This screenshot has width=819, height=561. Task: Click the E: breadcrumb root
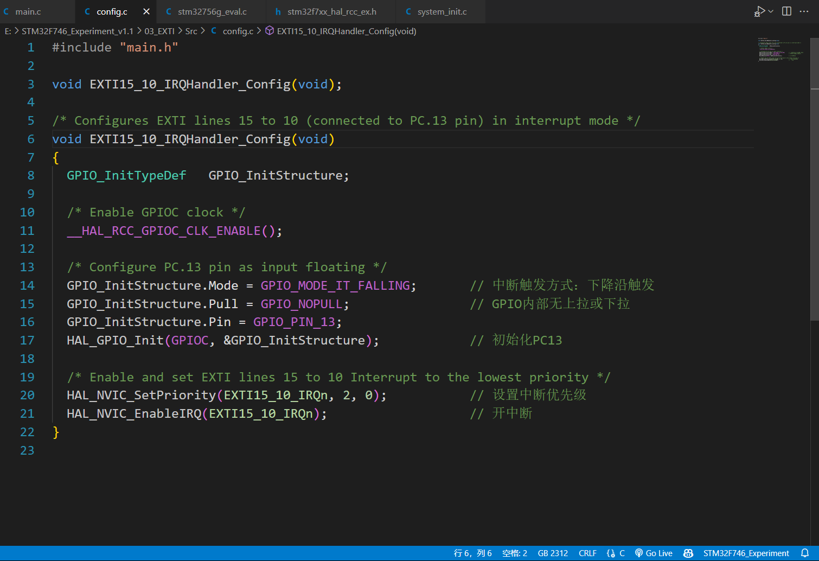(x=8, y=31)
